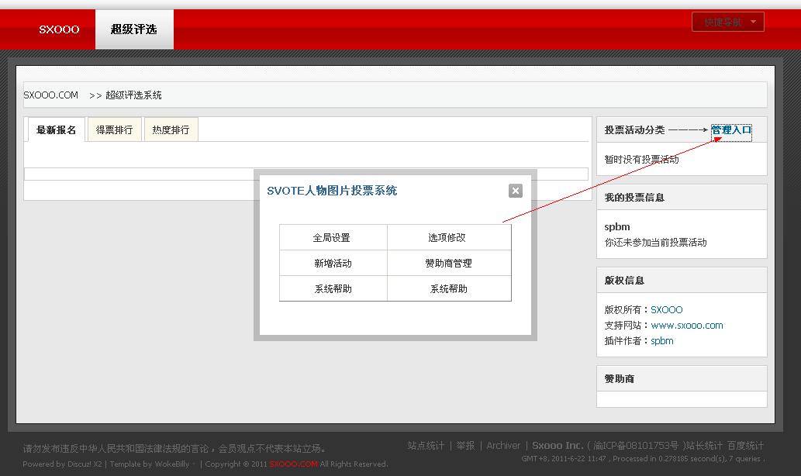Open the spbm plugin author link

click(x=661, y=340)
